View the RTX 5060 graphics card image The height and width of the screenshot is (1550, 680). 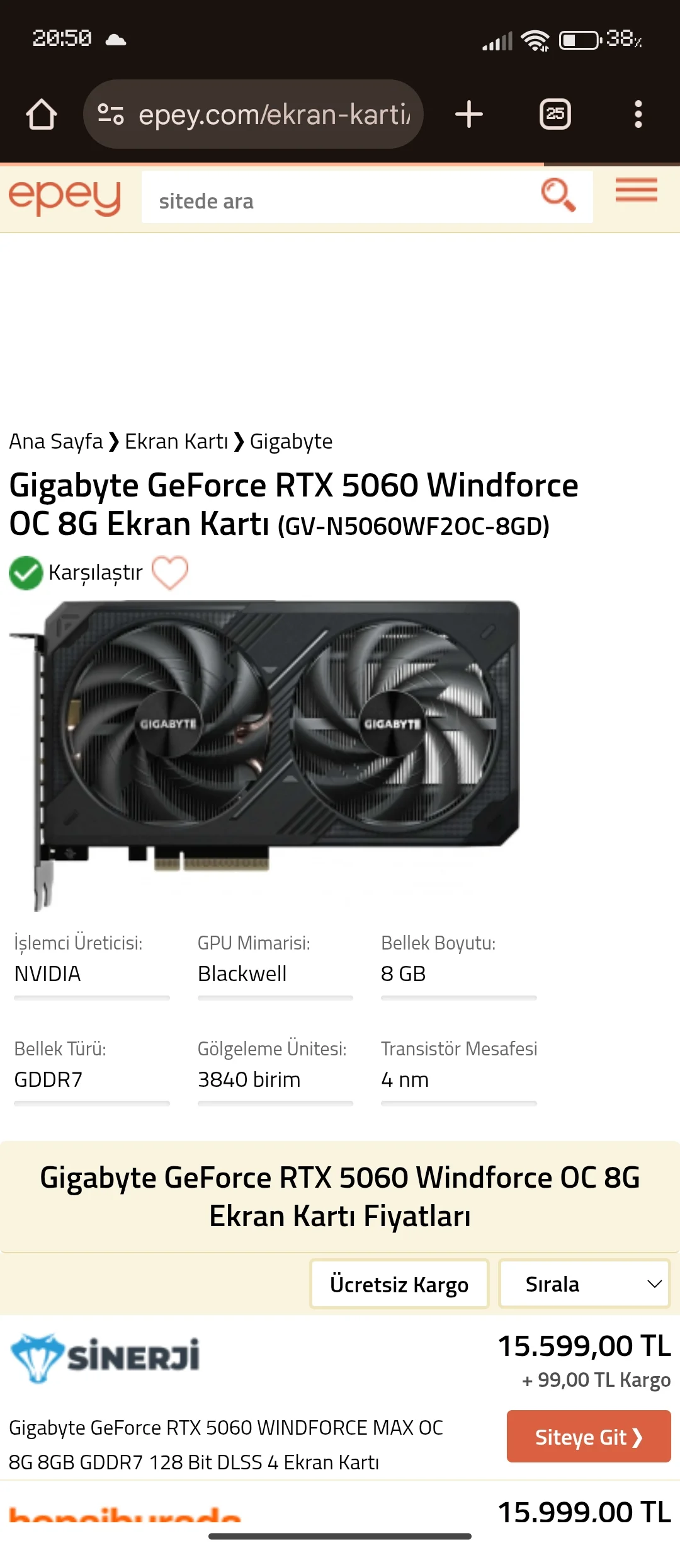264,755
